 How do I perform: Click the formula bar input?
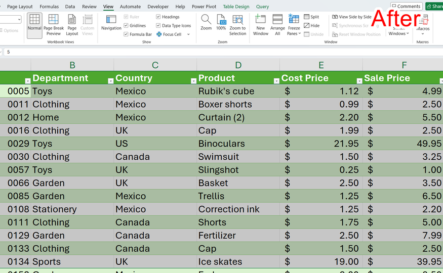click(x=223, y=52)
